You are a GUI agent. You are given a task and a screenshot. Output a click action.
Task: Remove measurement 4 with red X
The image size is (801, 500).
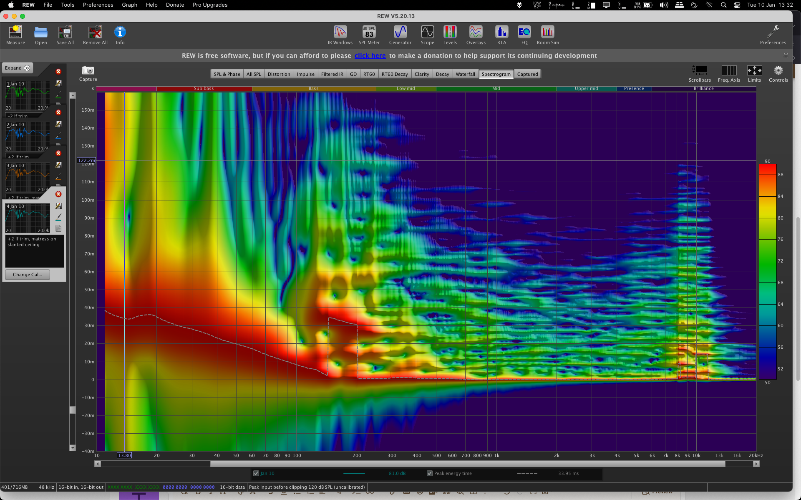[58, 194]
